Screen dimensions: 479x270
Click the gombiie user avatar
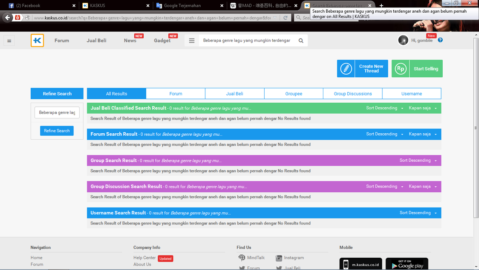pos(403,40)
